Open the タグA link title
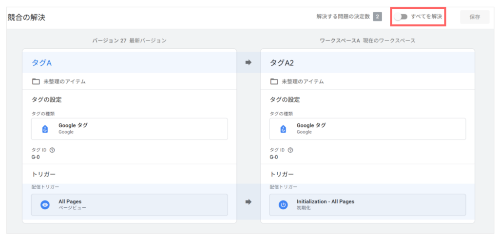The image size is (499, 239). 42,63
